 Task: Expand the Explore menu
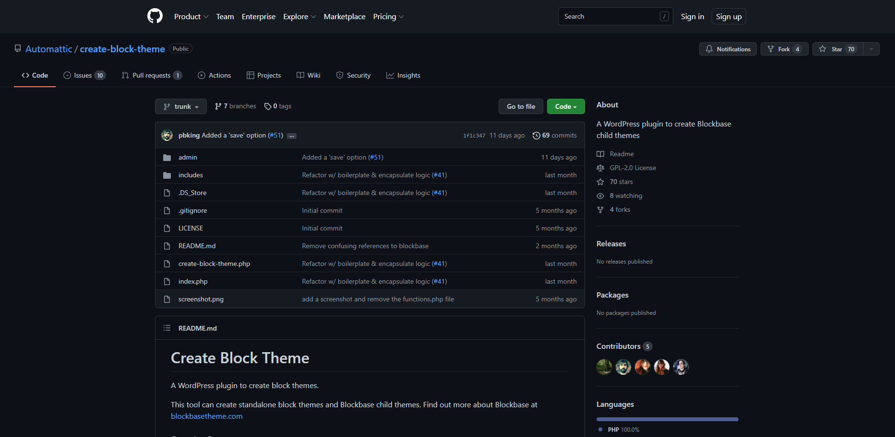[x=299, y=16]
